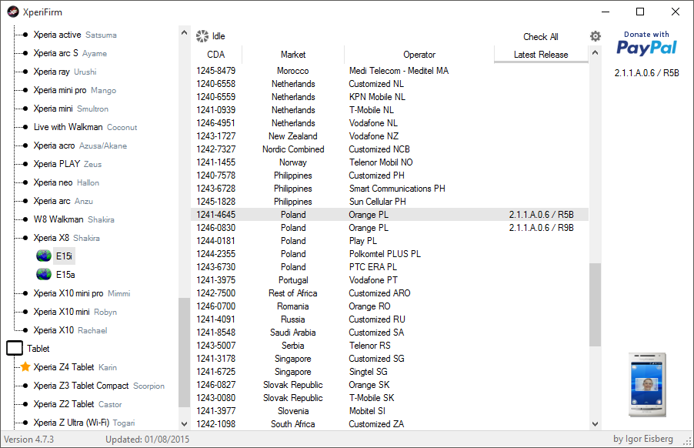Select the Customized RU row

(x=389, y=319)
